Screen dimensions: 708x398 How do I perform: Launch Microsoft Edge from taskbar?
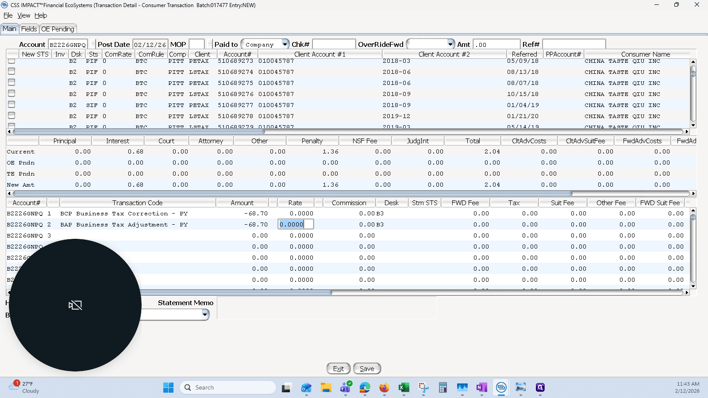tap(365, 388)
